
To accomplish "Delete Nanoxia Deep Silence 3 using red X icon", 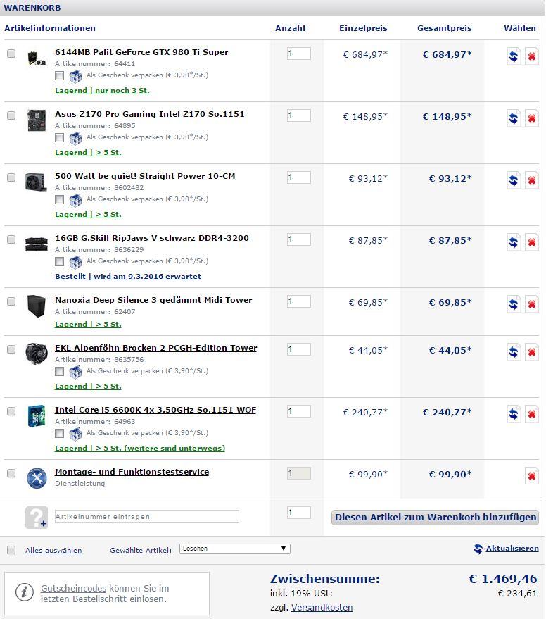I will [532, 304].
